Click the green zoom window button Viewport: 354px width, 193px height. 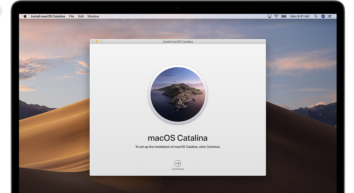(x=101, y=41)
